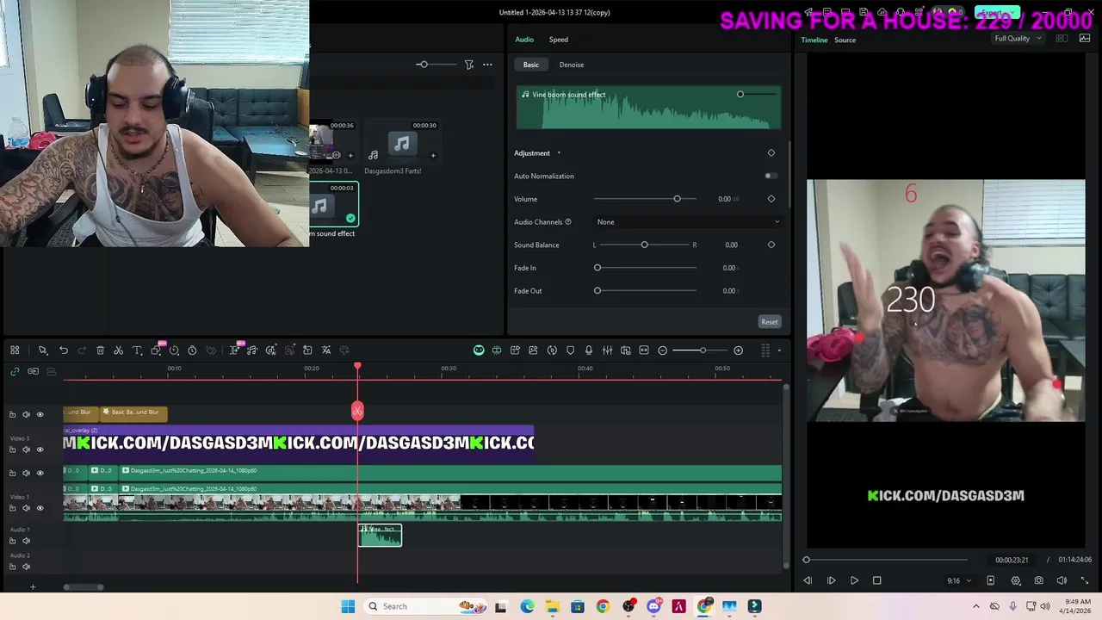
Task: Collapse the Adjustment section arrow
Action: tap(559, 153)
